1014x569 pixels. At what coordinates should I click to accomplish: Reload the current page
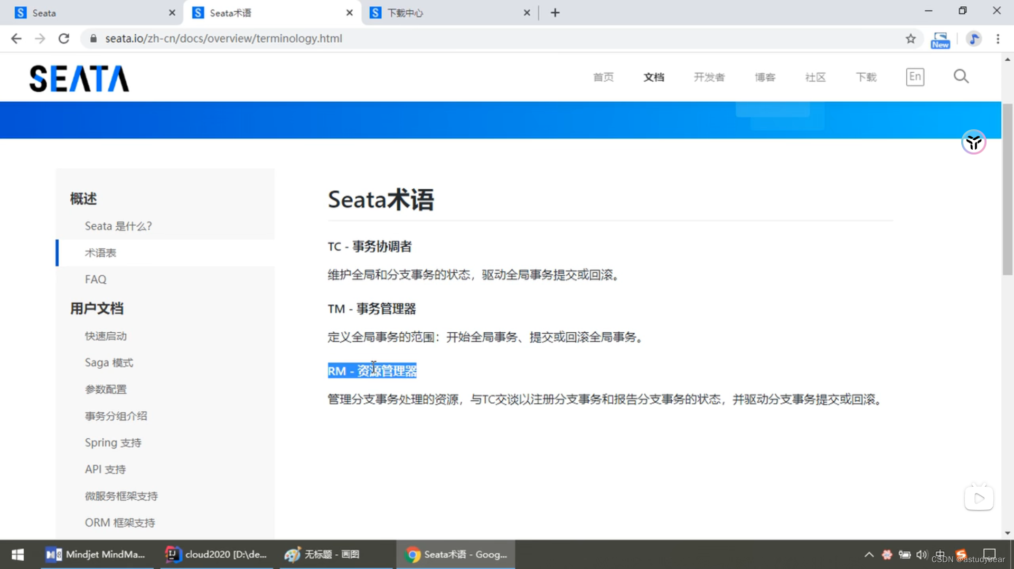point(63,38)
